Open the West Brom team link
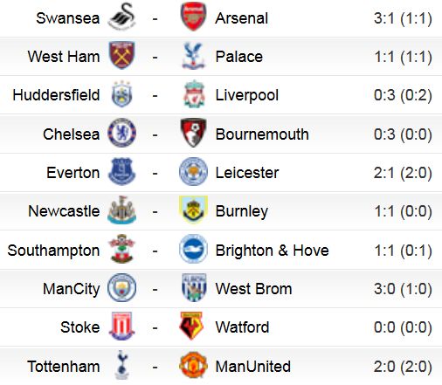The height and width of the screenshot is (385, 442). [253, 289]
